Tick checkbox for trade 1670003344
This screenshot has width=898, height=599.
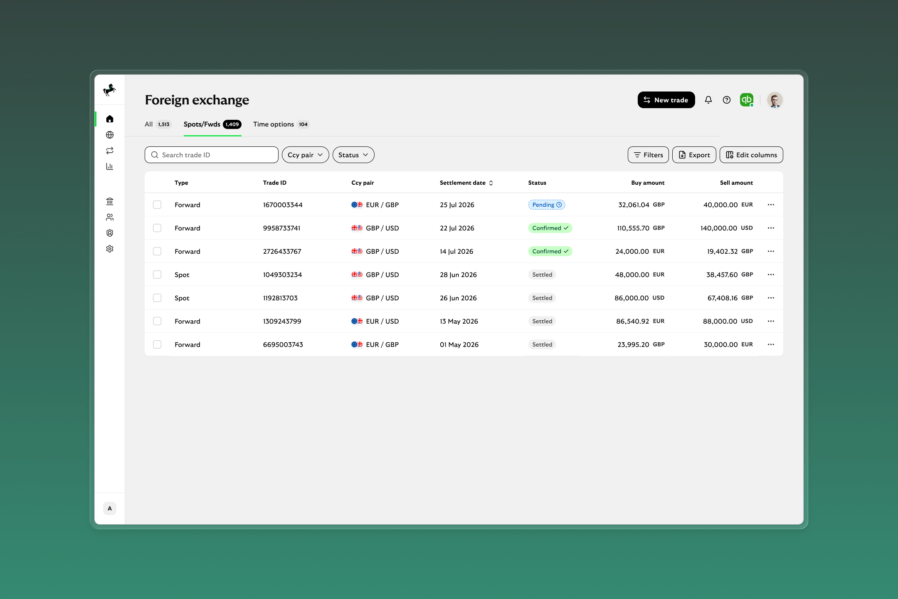point(157,205)
